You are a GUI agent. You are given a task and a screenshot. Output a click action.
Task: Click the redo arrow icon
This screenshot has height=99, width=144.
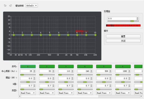tap(11, 6)
